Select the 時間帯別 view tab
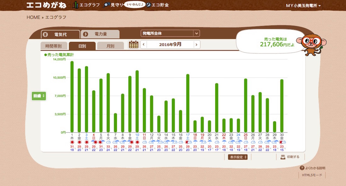 click(x=53, y=46)
